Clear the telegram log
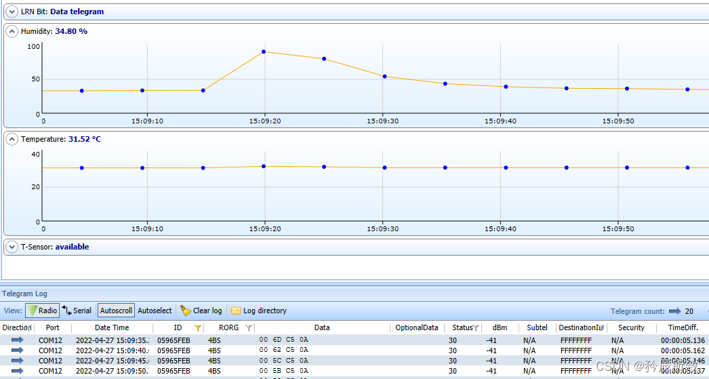709x379 pixels. pyautogui.click(x=202, y=311)
